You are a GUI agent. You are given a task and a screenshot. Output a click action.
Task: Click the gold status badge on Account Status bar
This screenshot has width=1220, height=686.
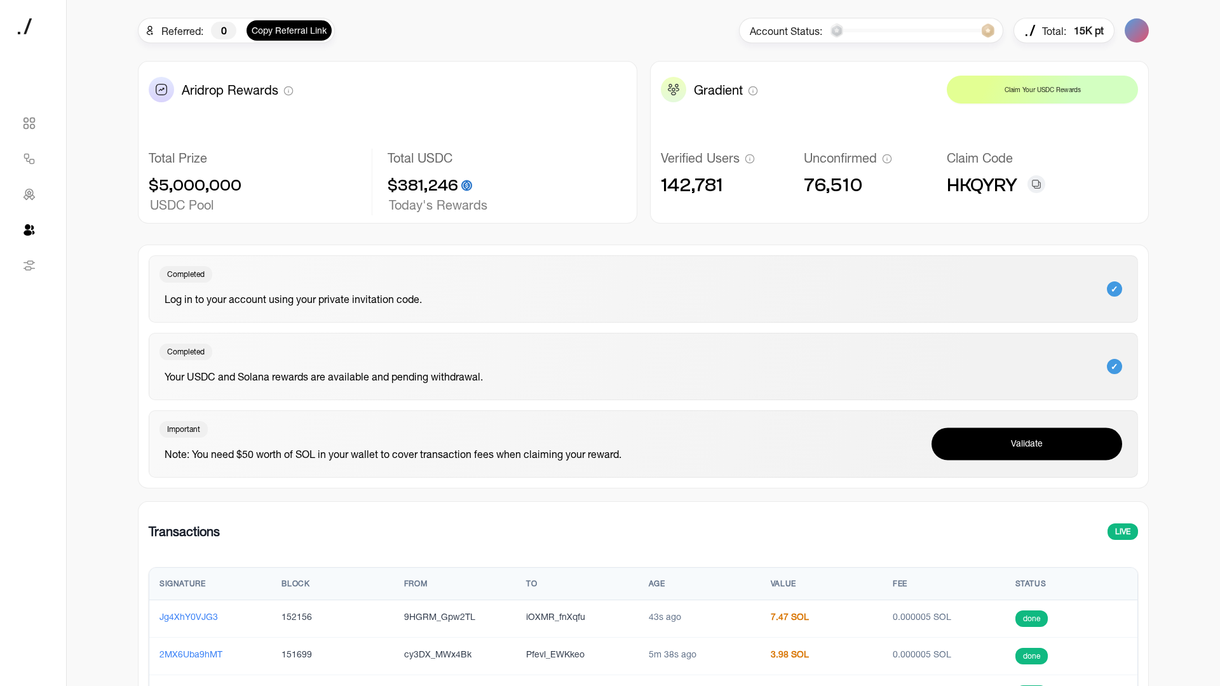tap(988, 30)
